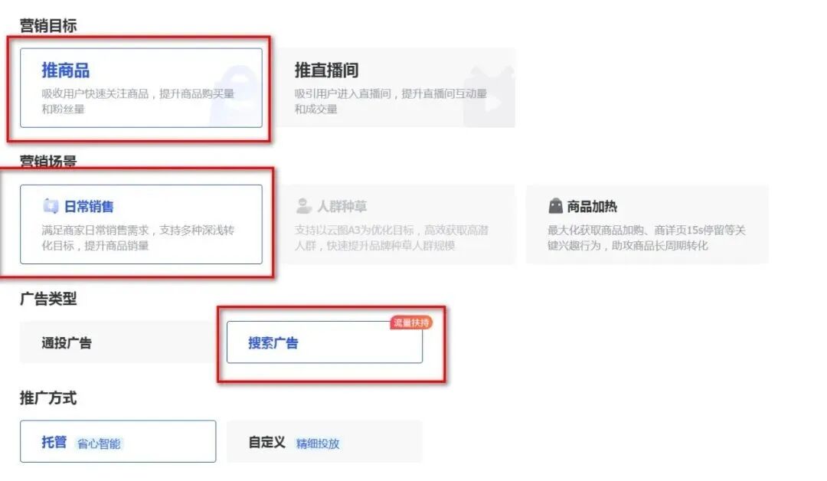The width and height of the screenshot is (827, 481).
Task: Click the 日常销售 scenario icon
Action: (x=51, y=206)
